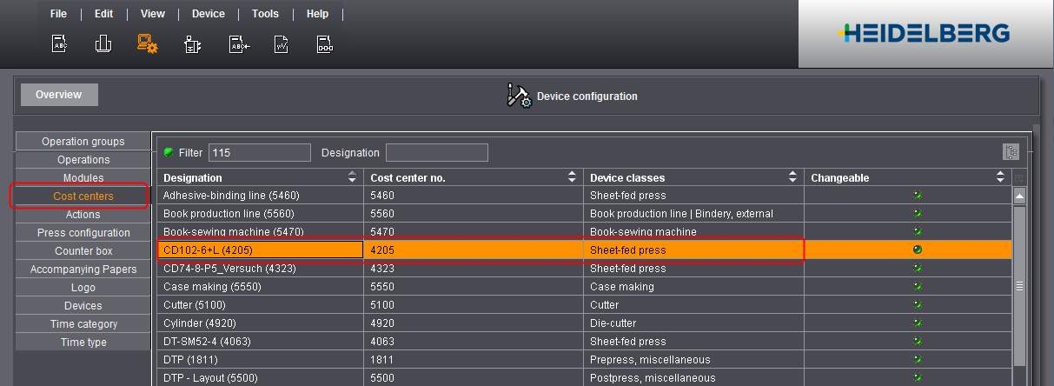The width and height of the screenshot is (1054, 386).
Task: Toggle the green Filter indicator
Action: pyautogui.click(x=169, y=152)
